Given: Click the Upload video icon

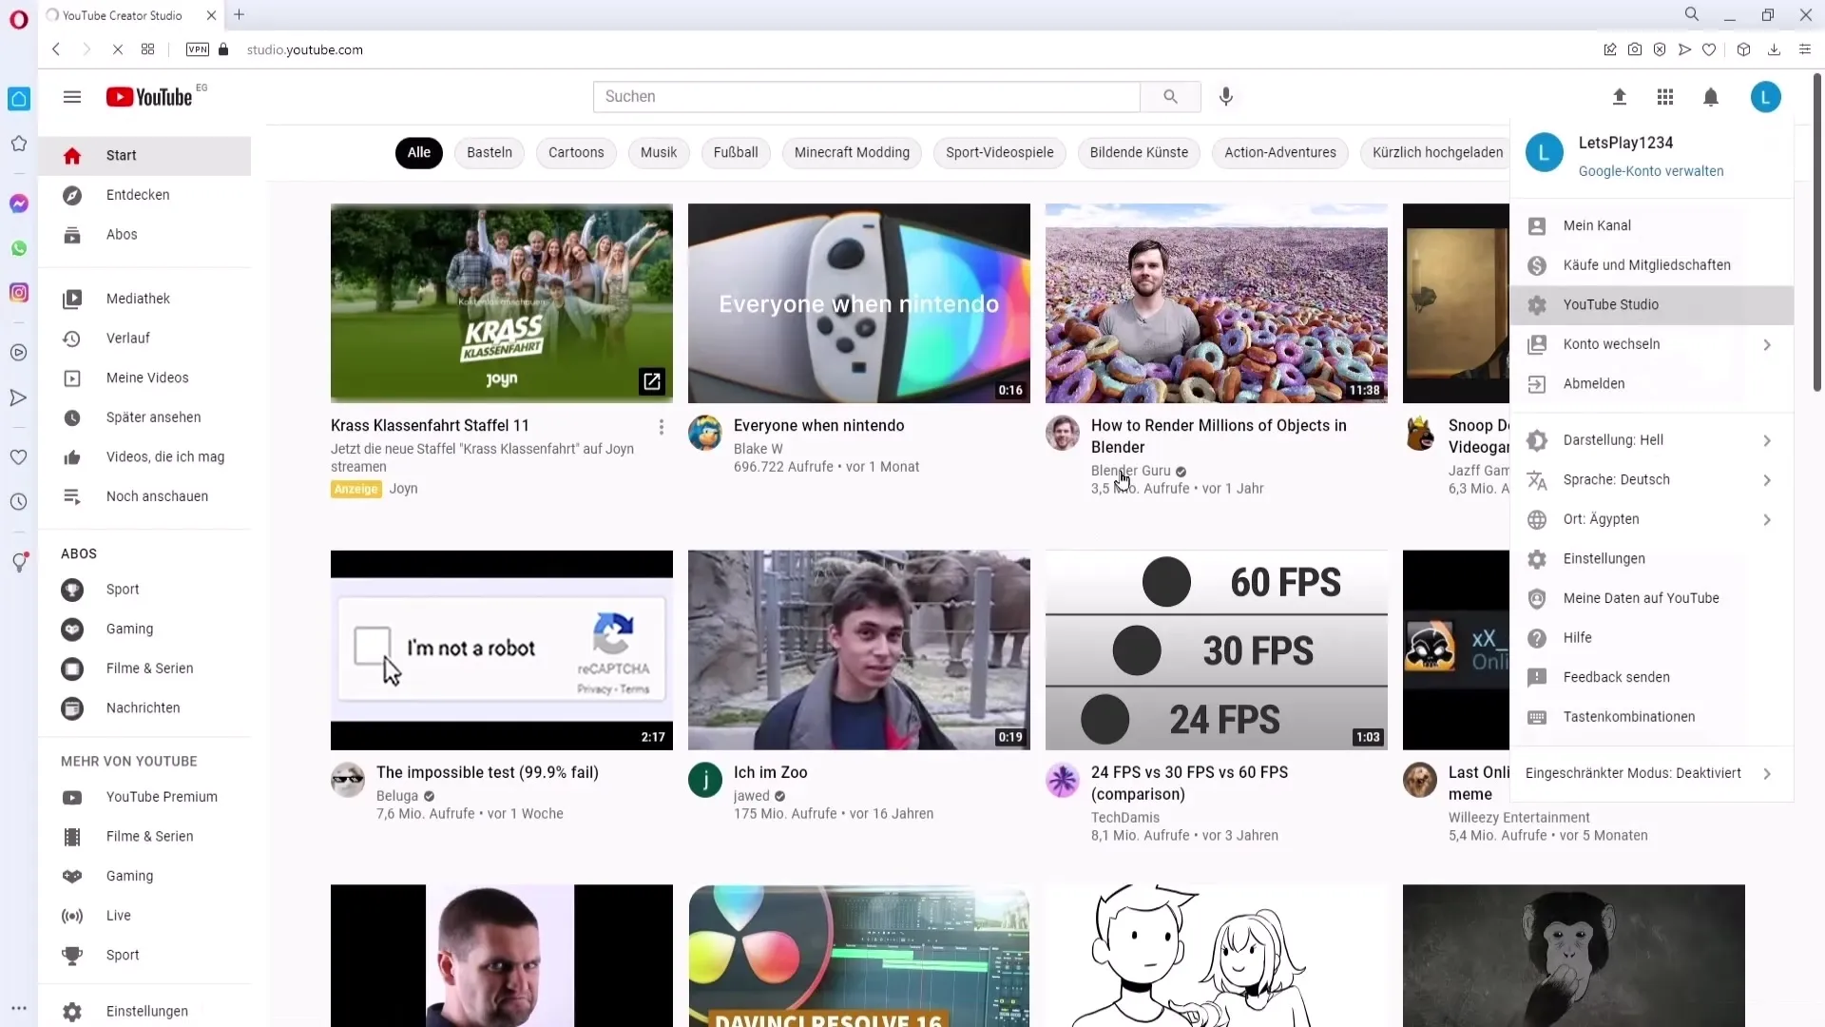Looking at the screenshot, I should pos(1620,97).
